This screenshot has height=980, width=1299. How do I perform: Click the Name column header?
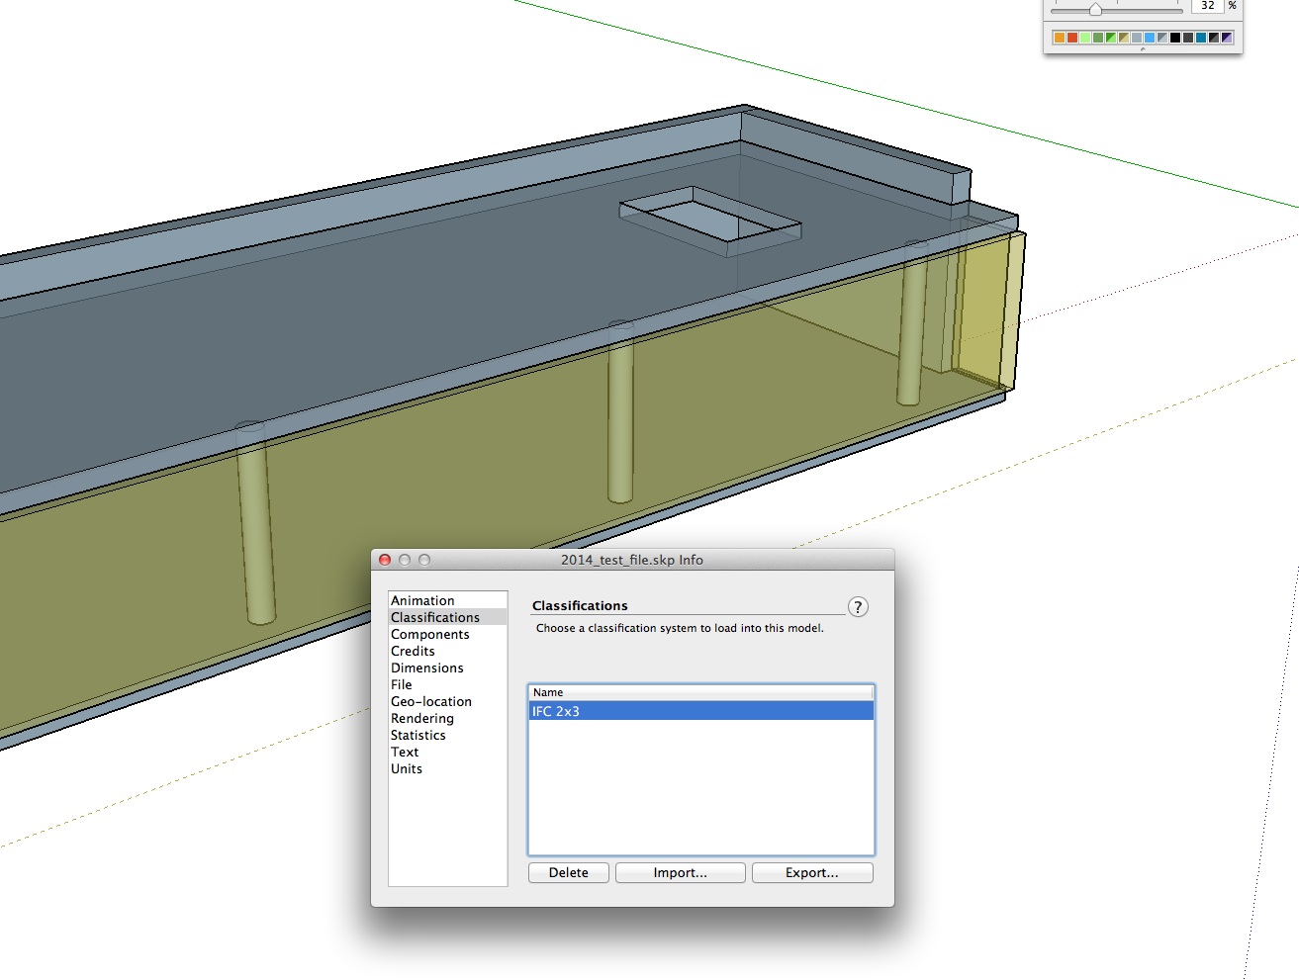701,692
